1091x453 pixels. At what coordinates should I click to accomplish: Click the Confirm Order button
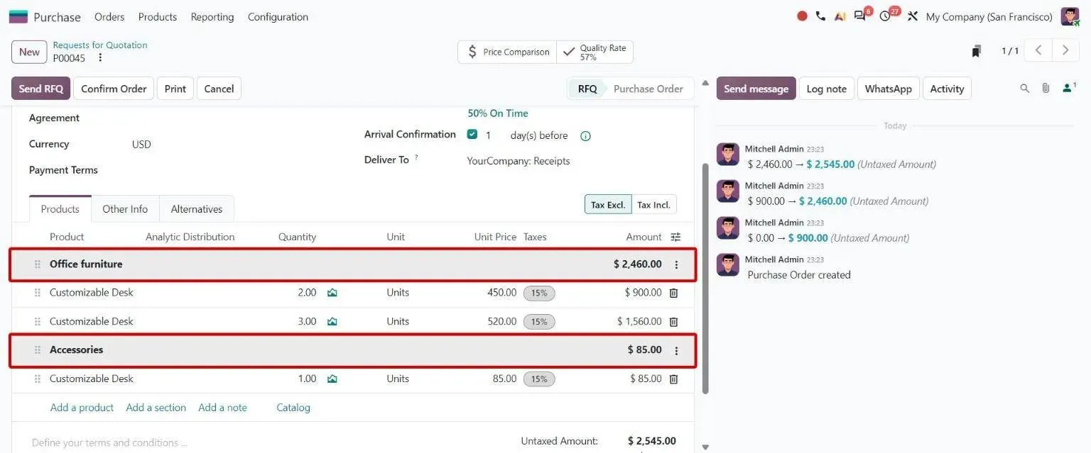click(114, 89)
